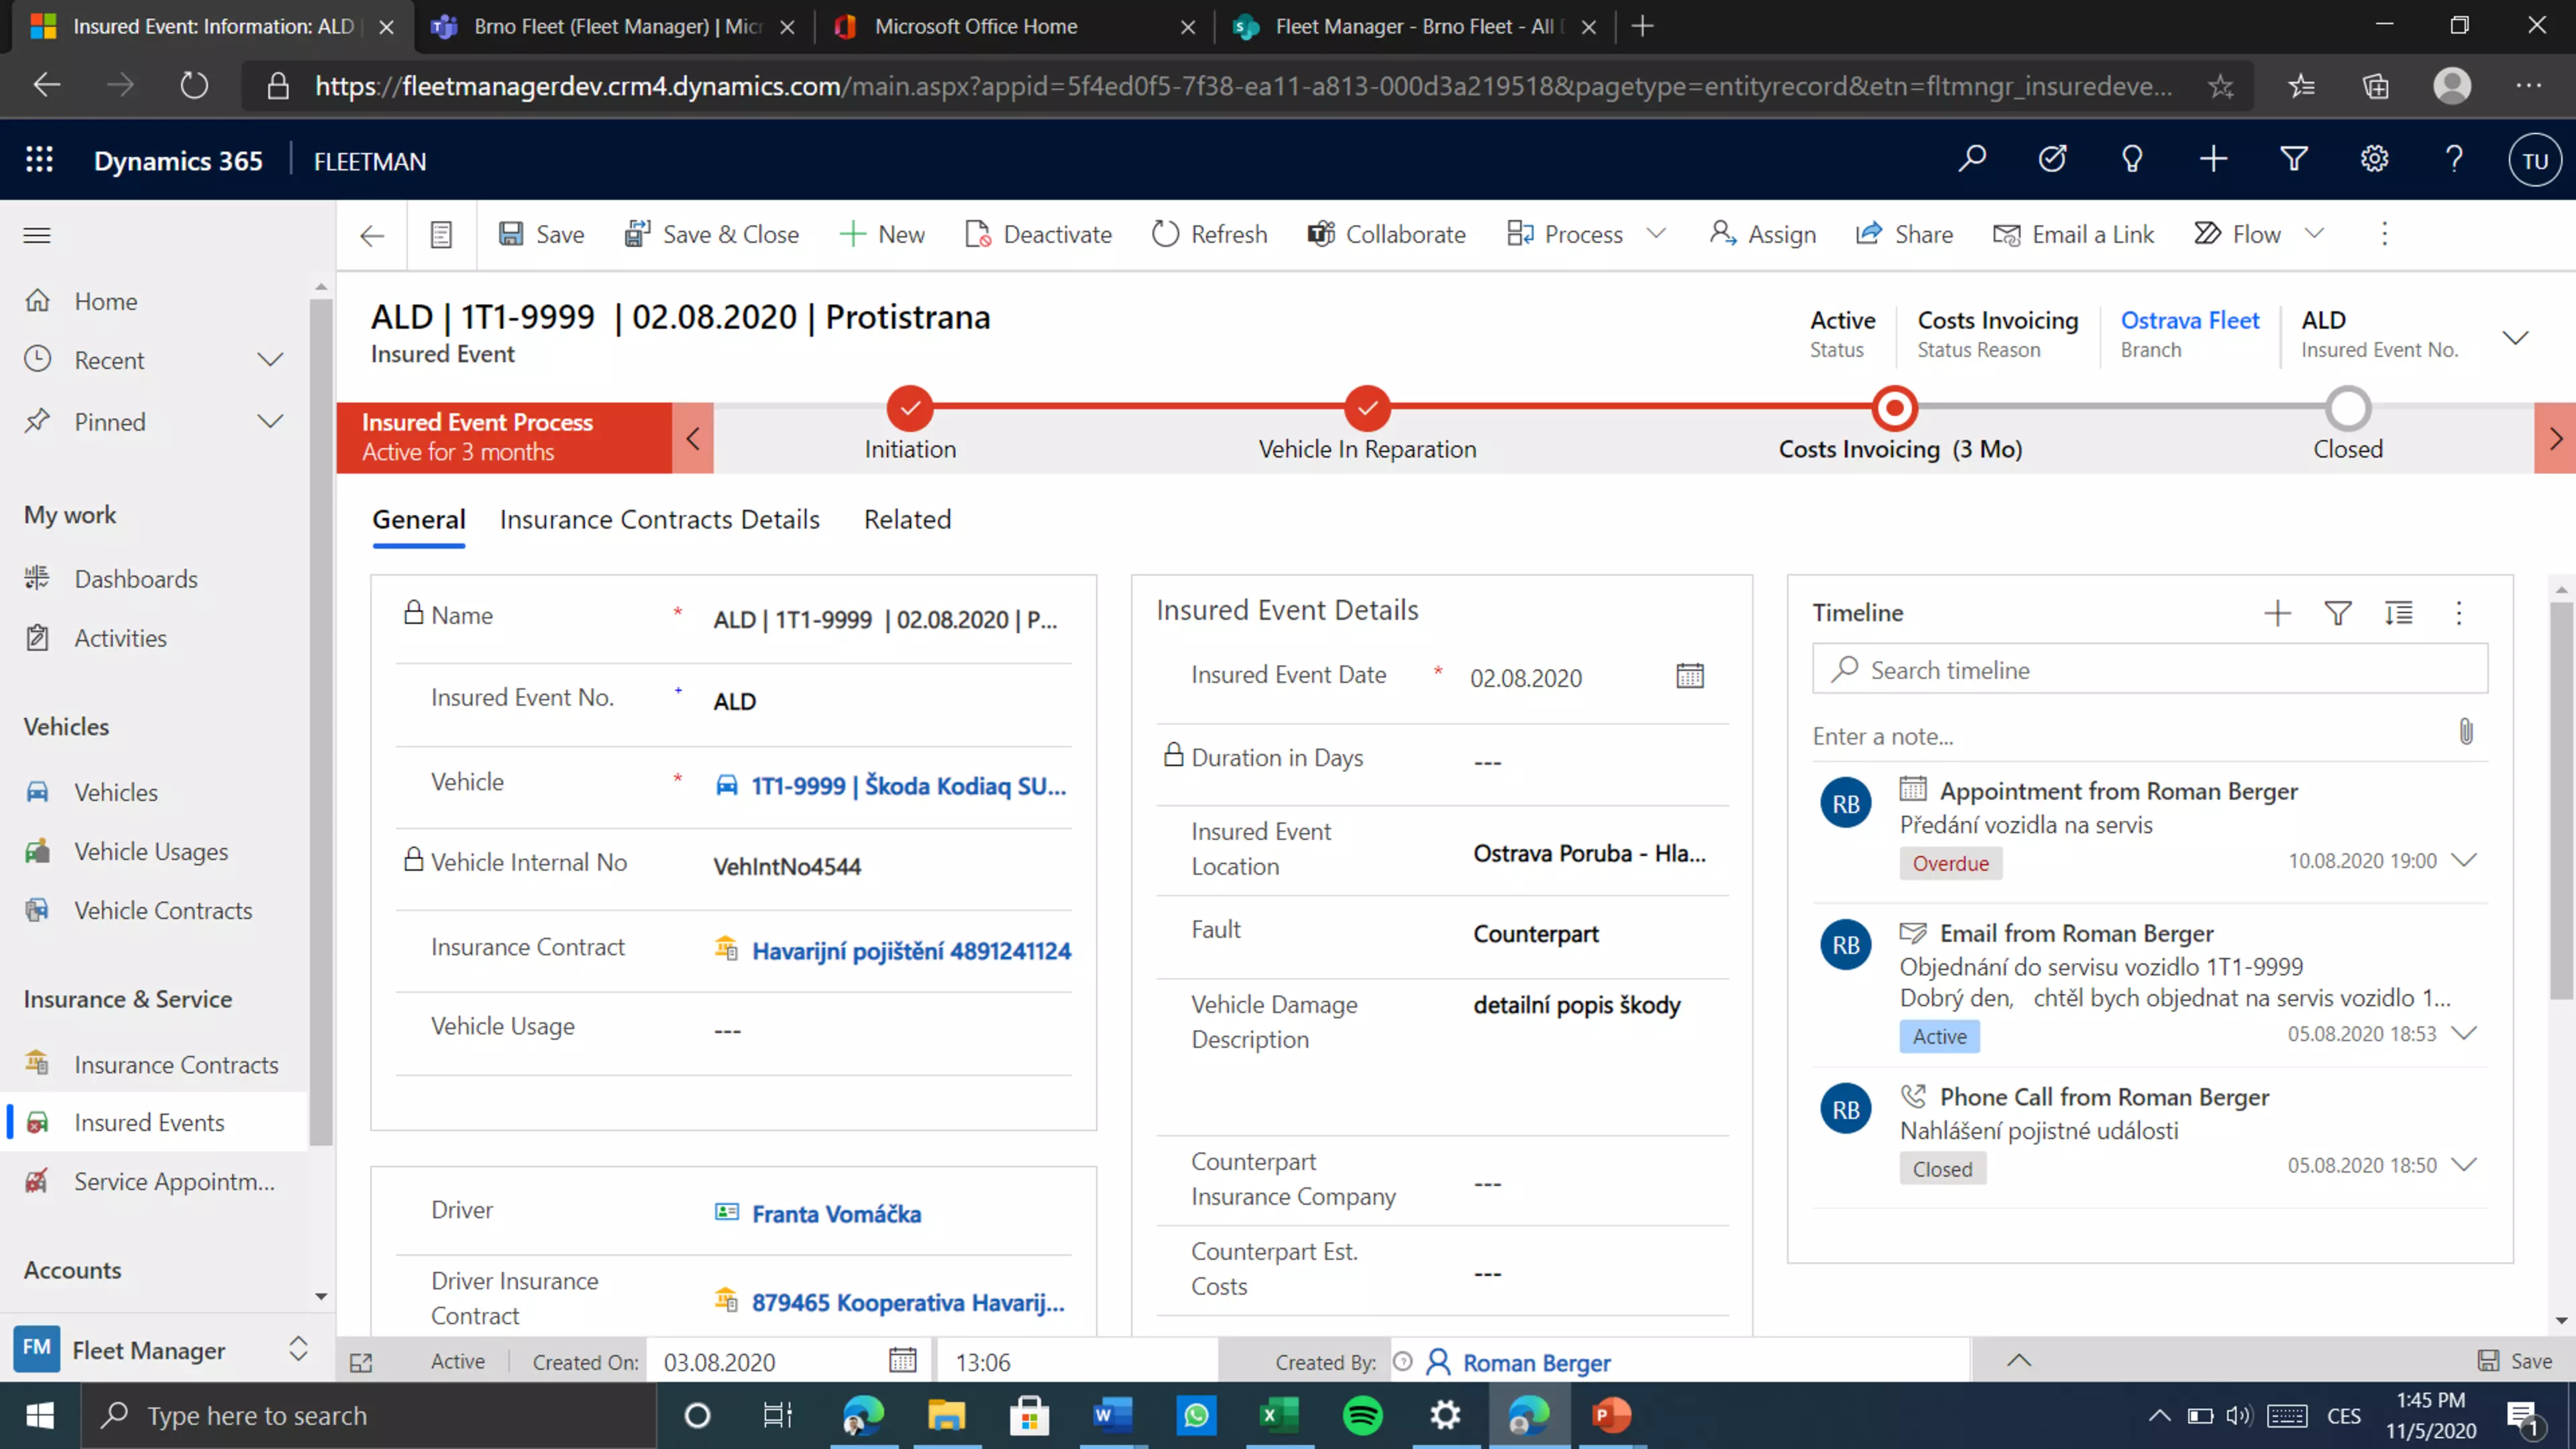Image resolution: width=2576 pixels, height=1449 pixels.
Task: Filter the timeline entries
Action: point(2337,613)
